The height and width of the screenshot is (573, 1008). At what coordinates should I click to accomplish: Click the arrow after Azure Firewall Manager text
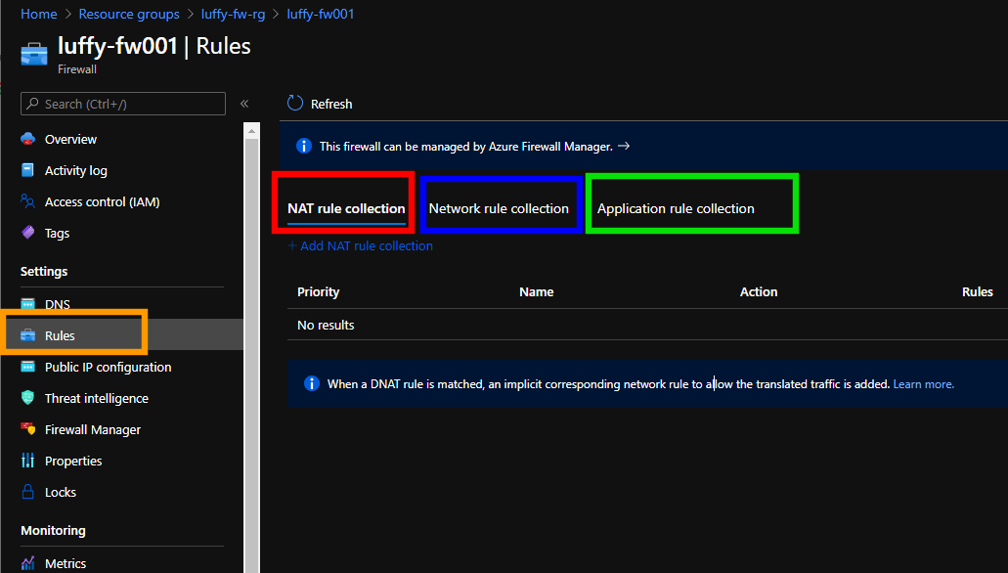(x=624, y=146)
